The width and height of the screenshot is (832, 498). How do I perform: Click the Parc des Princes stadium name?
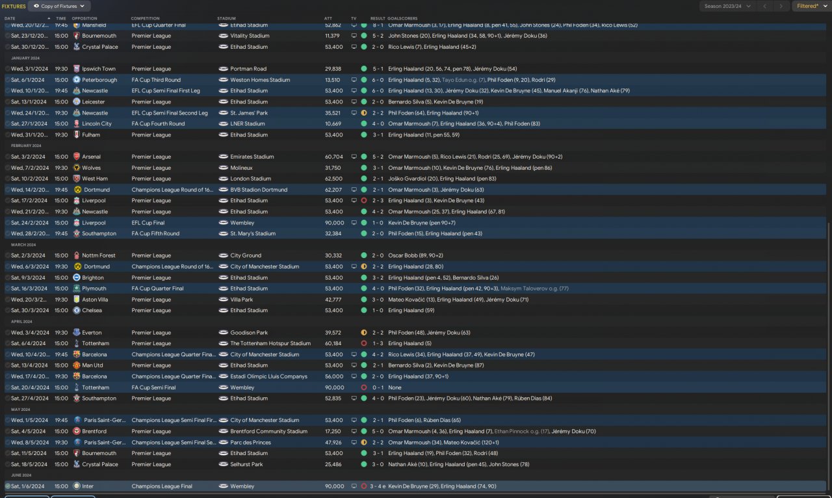[250, 442]
